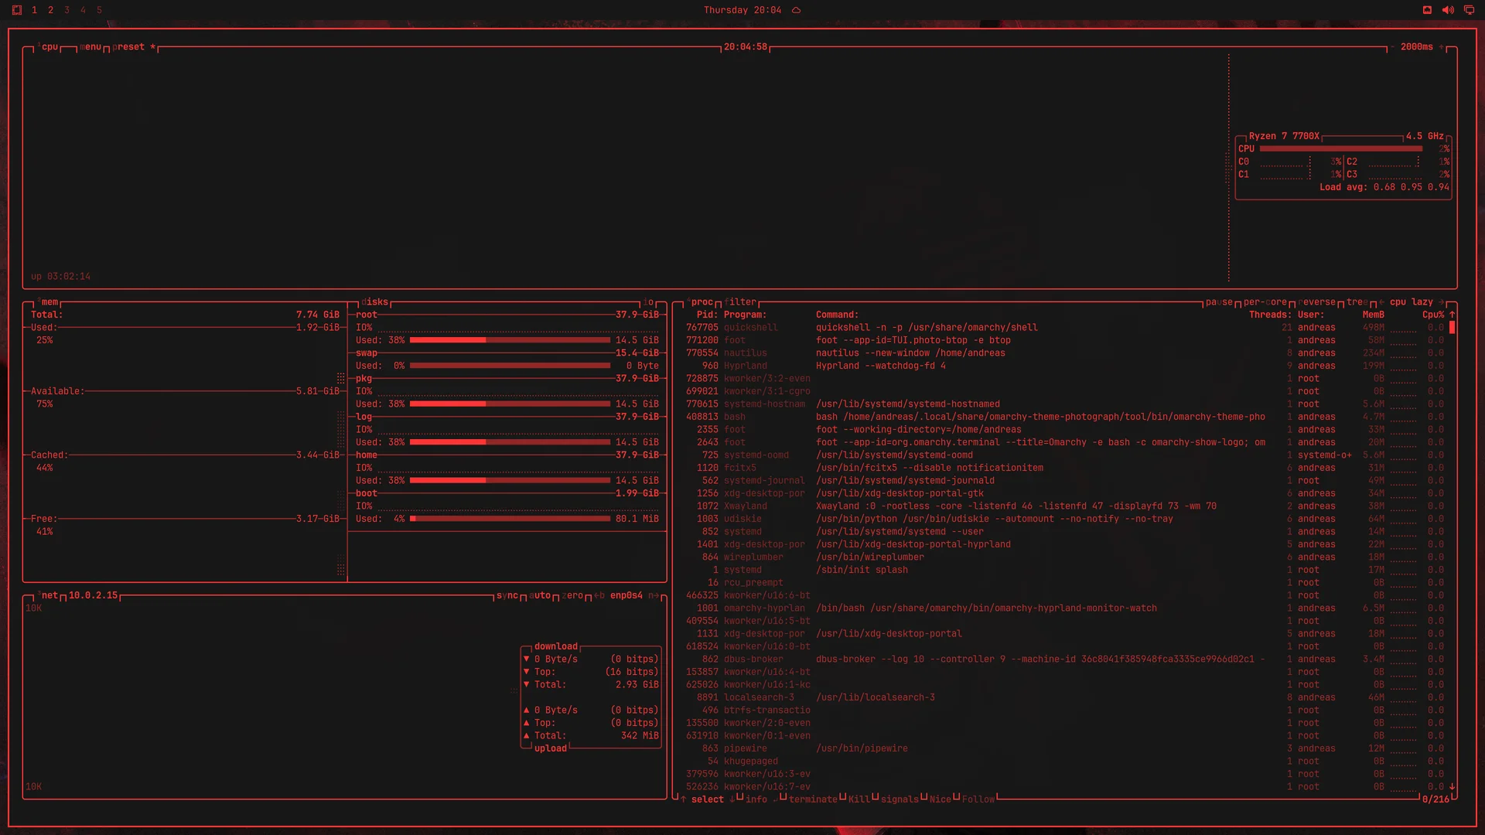Click right arrow next to cpu lazy sorting

pos(1442,302)
